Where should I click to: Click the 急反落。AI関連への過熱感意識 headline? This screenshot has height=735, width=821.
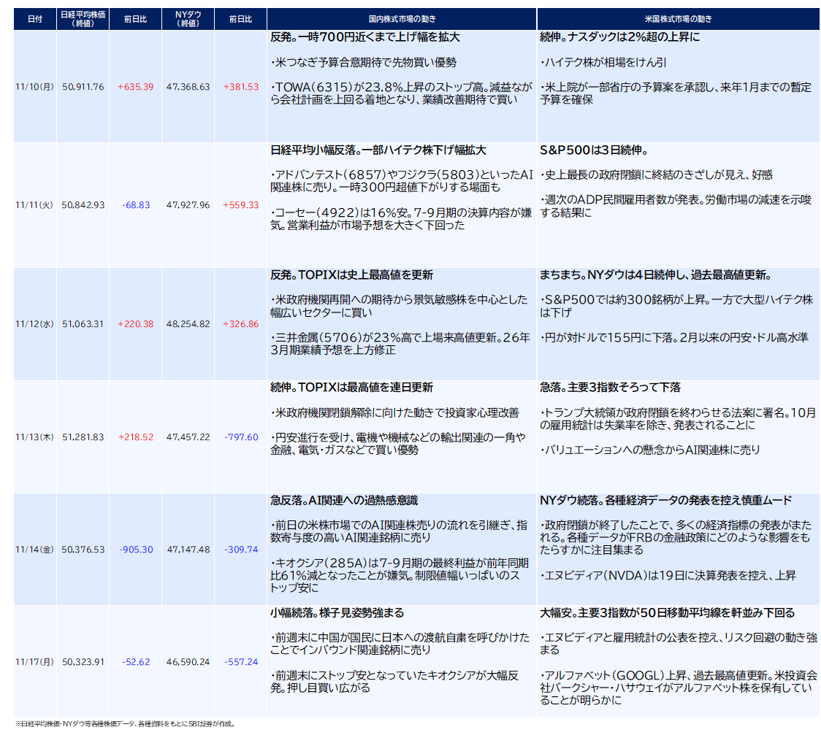[x=344, y=501]
